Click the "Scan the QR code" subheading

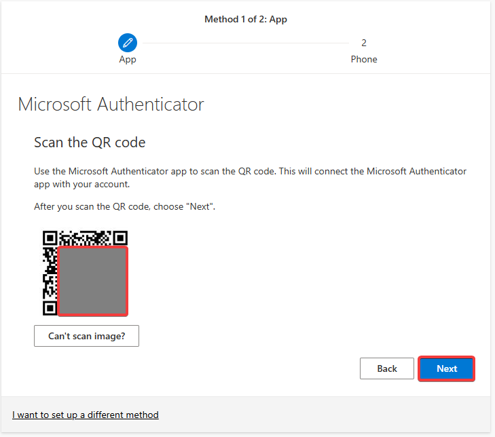(90, 142)
